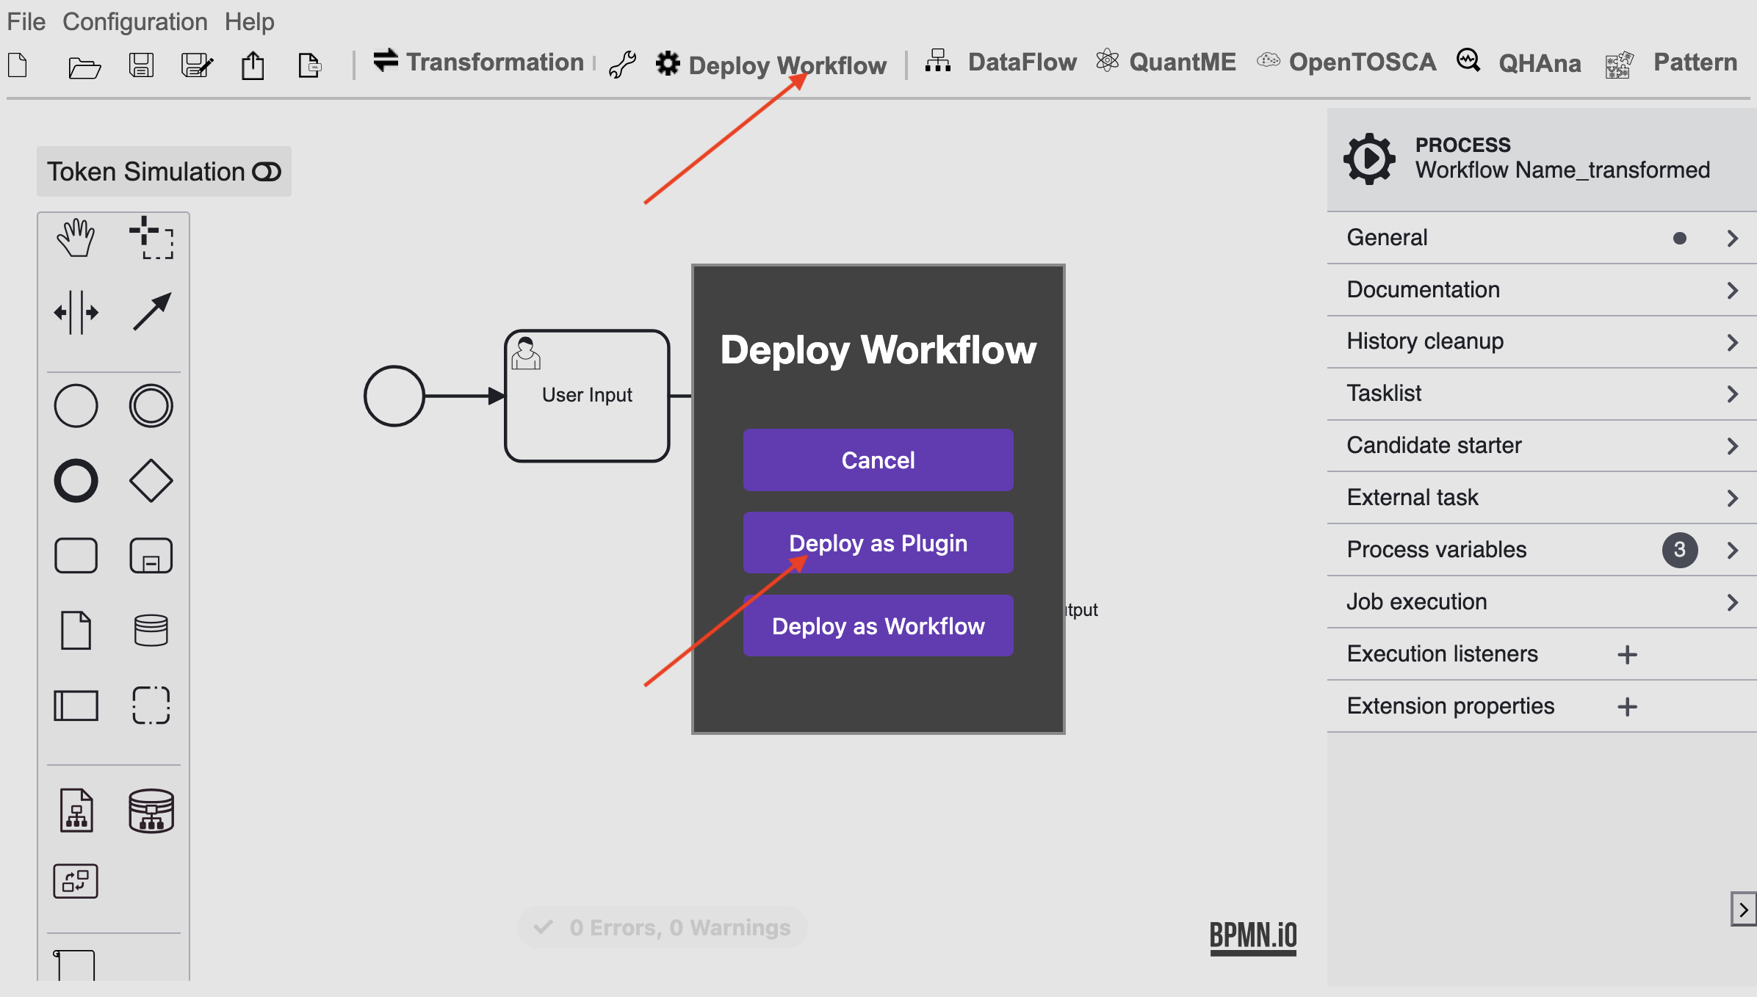Click the upload/export arrow icon
Screen dimensions: 1757x997
point(253,65)
